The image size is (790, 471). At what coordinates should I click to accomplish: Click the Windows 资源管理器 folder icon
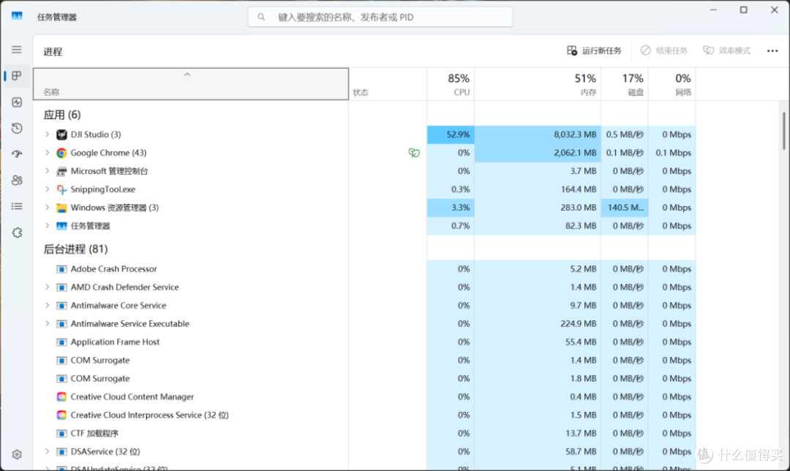click(x=61, y=208)
